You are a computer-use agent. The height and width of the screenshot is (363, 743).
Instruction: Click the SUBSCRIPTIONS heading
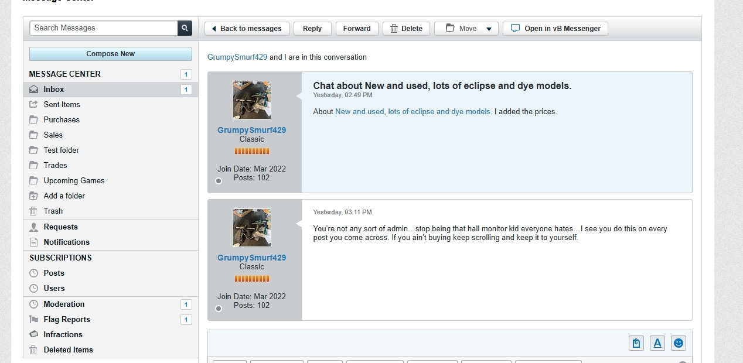click(61, 258)
